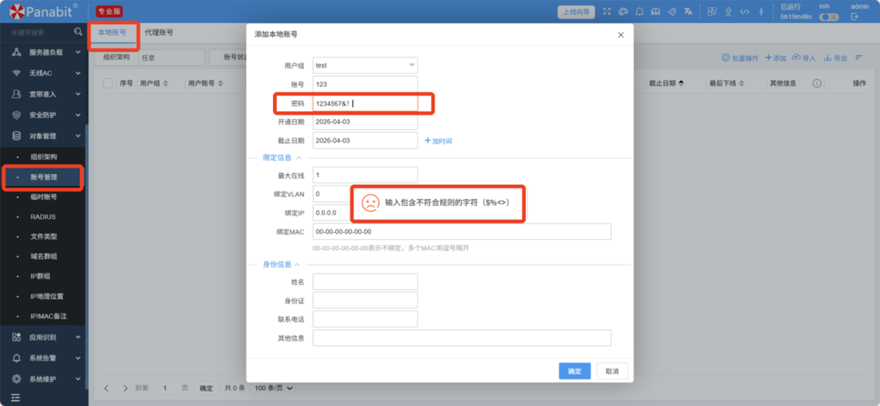Collapse the 限定信息 section
This screenshot has width=880, height=406.
[x=282, y=158]
